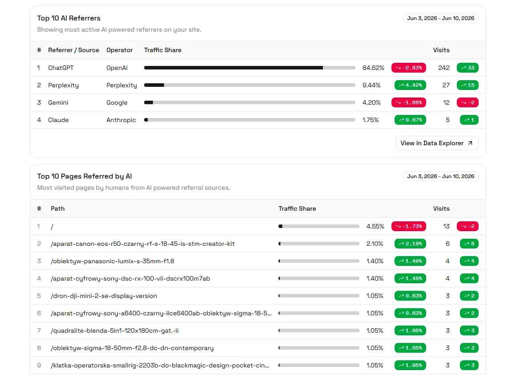Click 84.62% traffic share value
The image size is (528, 375).
pyautogui.click(x=373, y=68)
